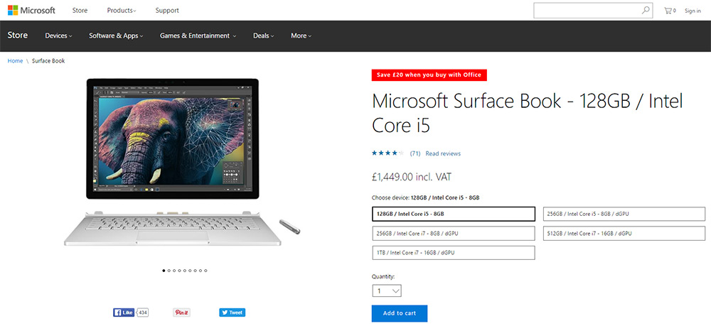Open the Read reviews link
The width and height of the screenshot is (711, 326).
[443, 153]
